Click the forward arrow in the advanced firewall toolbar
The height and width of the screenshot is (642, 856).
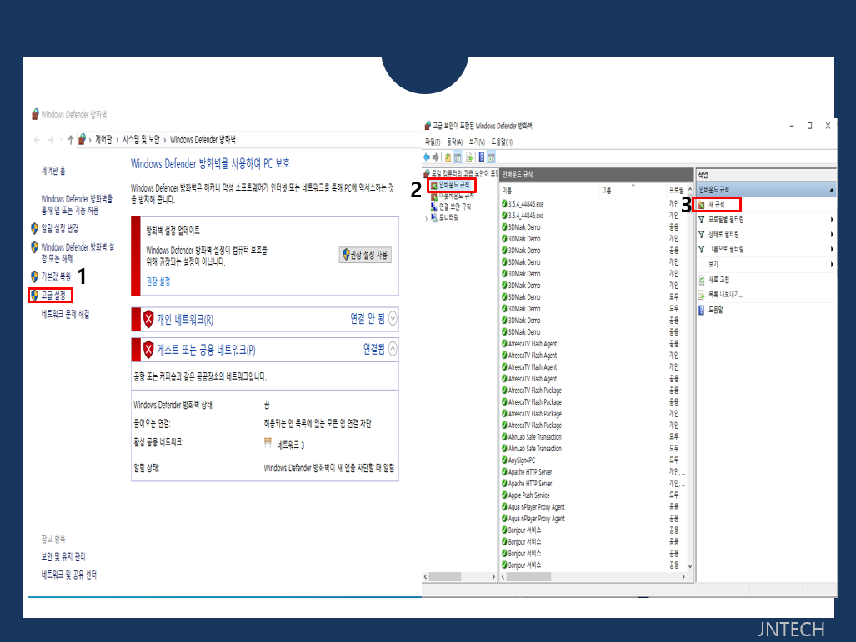(436, 157)
